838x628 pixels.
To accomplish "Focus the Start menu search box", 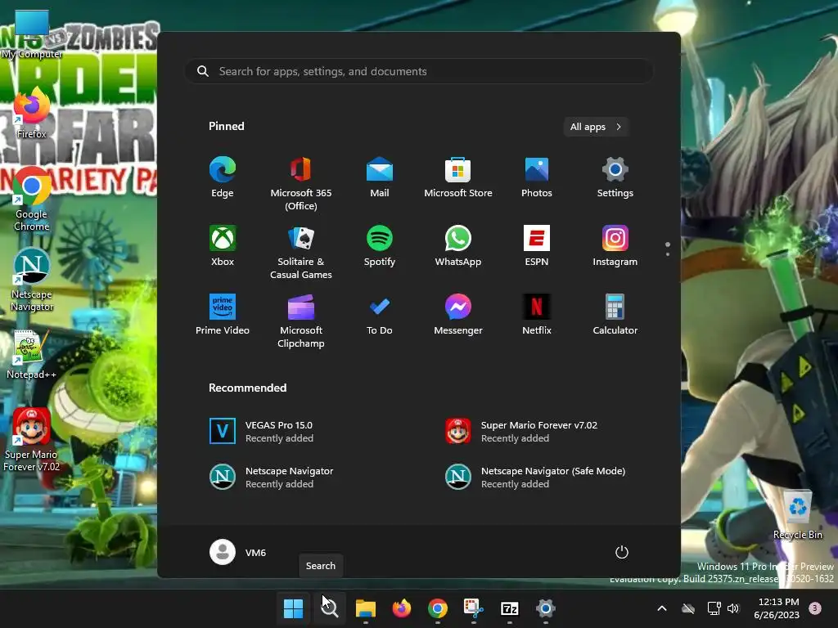I will [419, 71].
